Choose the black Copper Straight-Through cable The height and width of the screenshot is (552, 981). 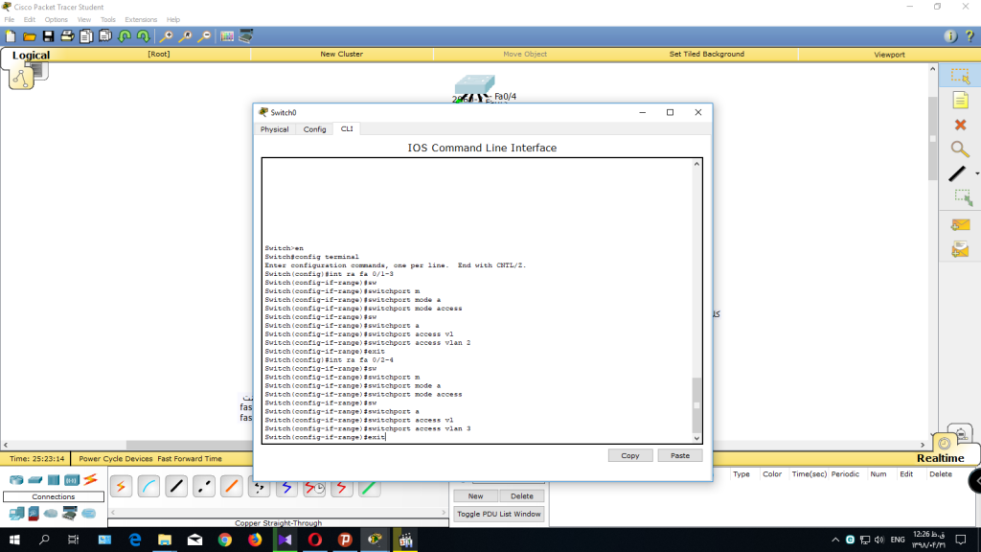[x=176, y=486]
